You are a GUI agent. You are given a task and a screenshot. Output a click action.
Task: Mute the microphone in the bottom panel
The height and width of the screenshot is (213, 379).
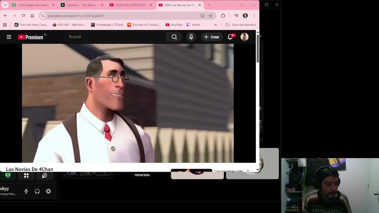click(26, 191)
